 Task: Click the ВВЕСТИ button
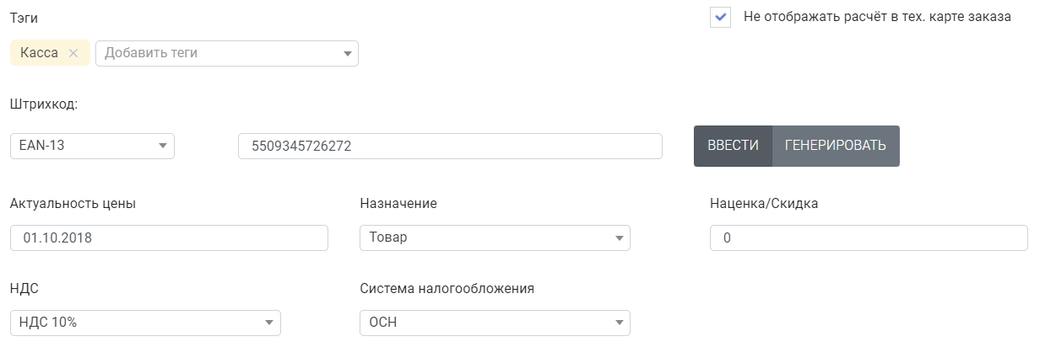point(733,146)
